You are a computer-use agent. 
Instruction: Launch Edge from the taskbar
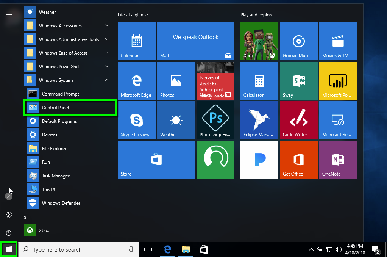point(167,249)
